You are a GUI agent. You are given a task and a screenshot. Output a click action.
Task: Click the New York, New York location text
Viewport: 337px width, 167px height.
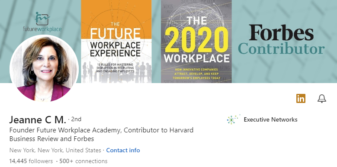(55, 150)
